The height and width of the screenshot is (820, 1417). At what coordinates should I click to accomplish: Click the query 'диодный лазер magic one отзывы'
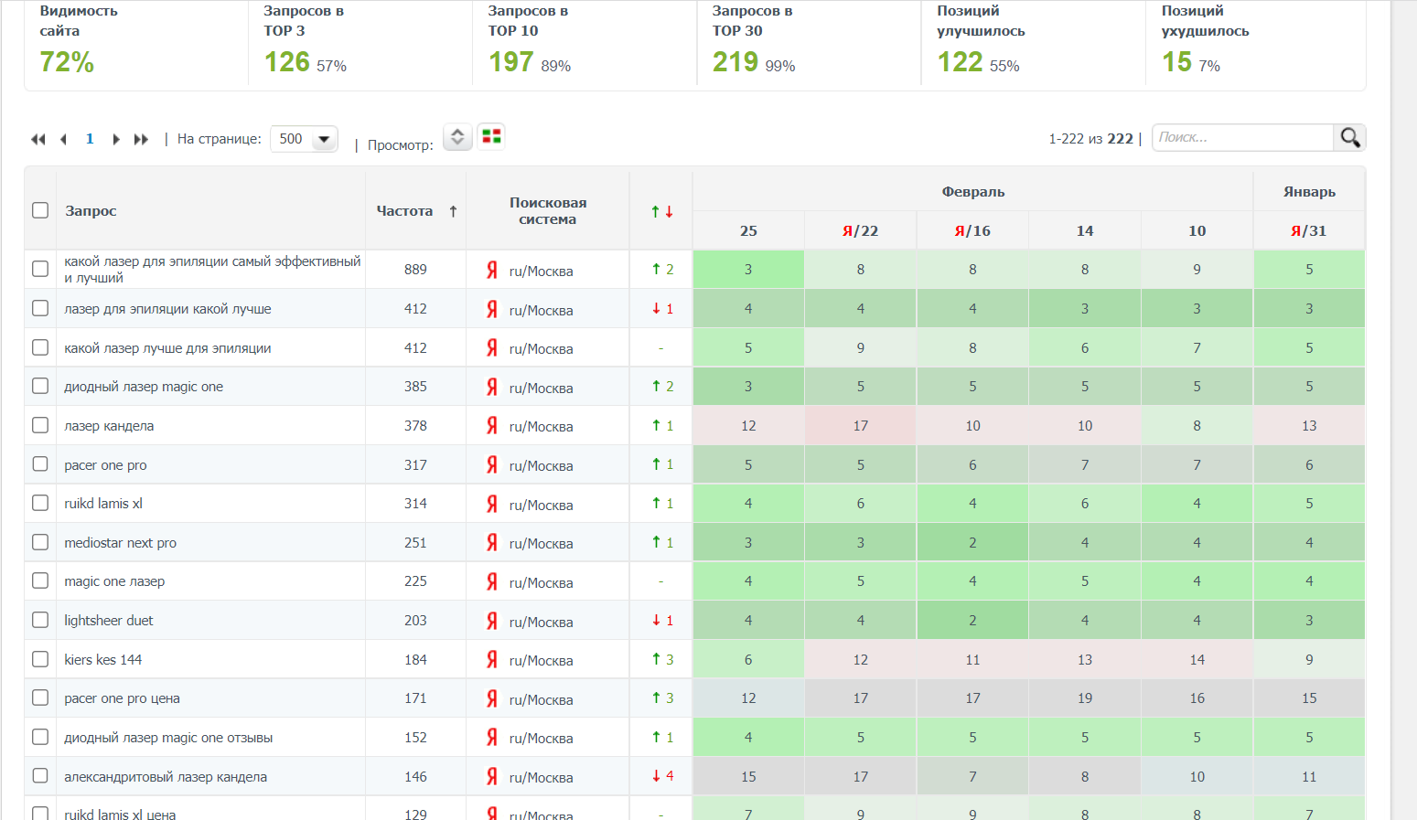168,738
